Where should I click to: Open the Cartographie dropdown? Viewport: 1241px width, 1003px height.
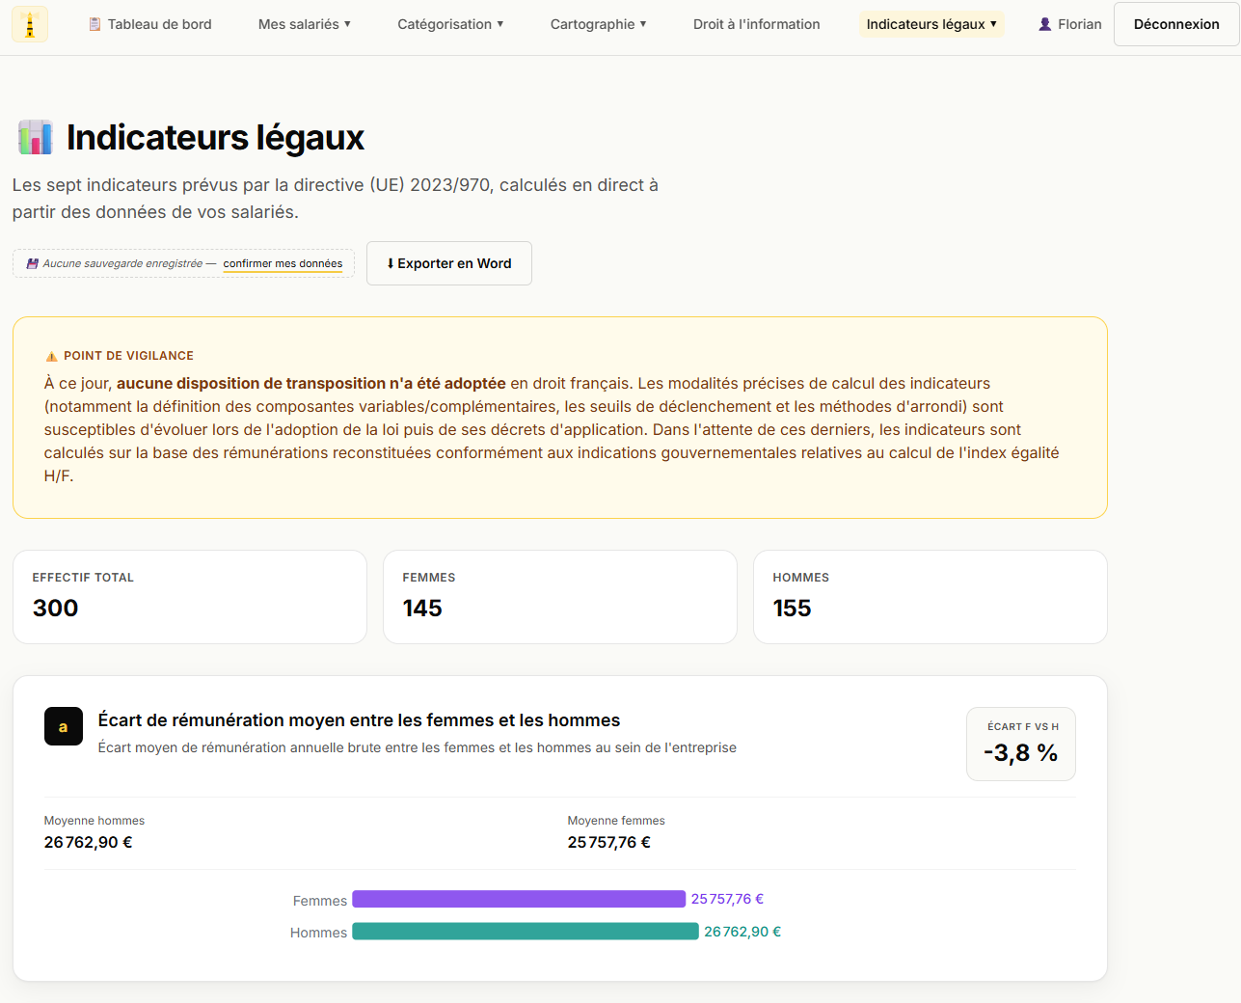click(598, 24)
